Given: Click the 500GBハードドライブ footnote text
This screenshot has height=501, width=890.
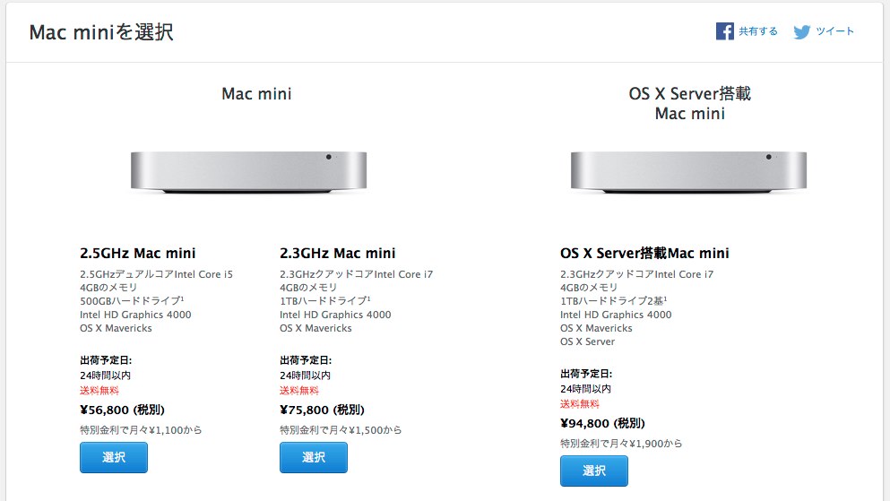Looking at the screenshot, I should [132, 301].
